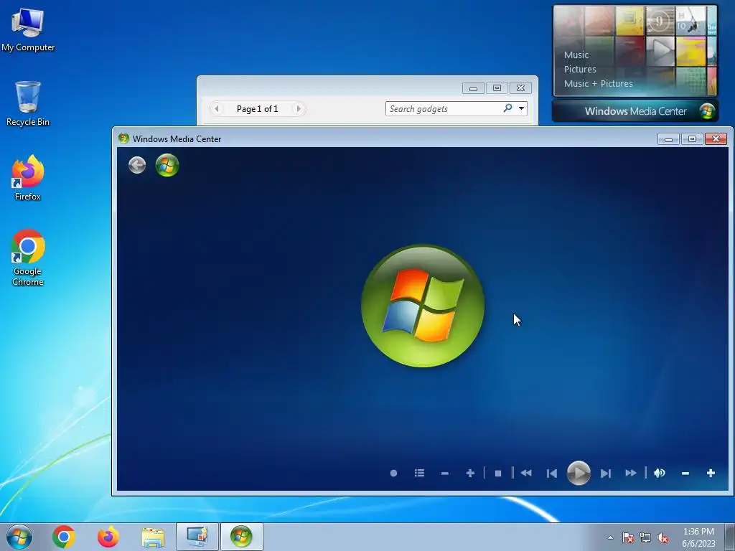Click the Fast Forward button
The image size is (735, 551).
[x=631, y=474]
